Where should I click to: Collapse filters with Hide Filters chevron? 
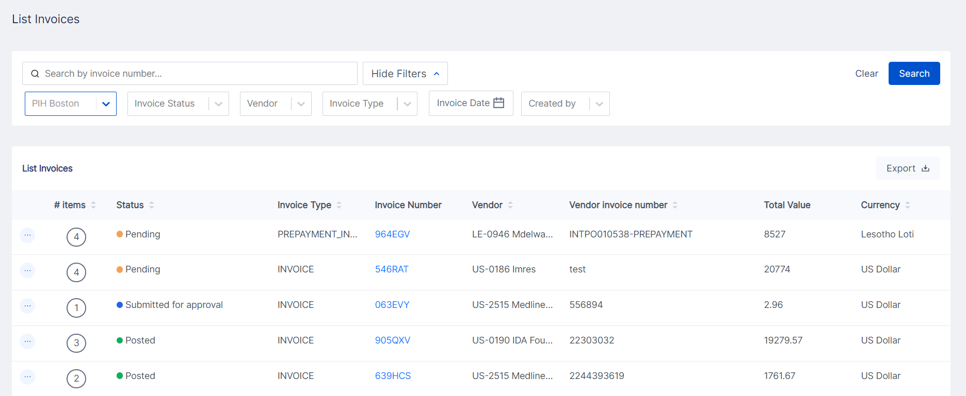point(437,74)
